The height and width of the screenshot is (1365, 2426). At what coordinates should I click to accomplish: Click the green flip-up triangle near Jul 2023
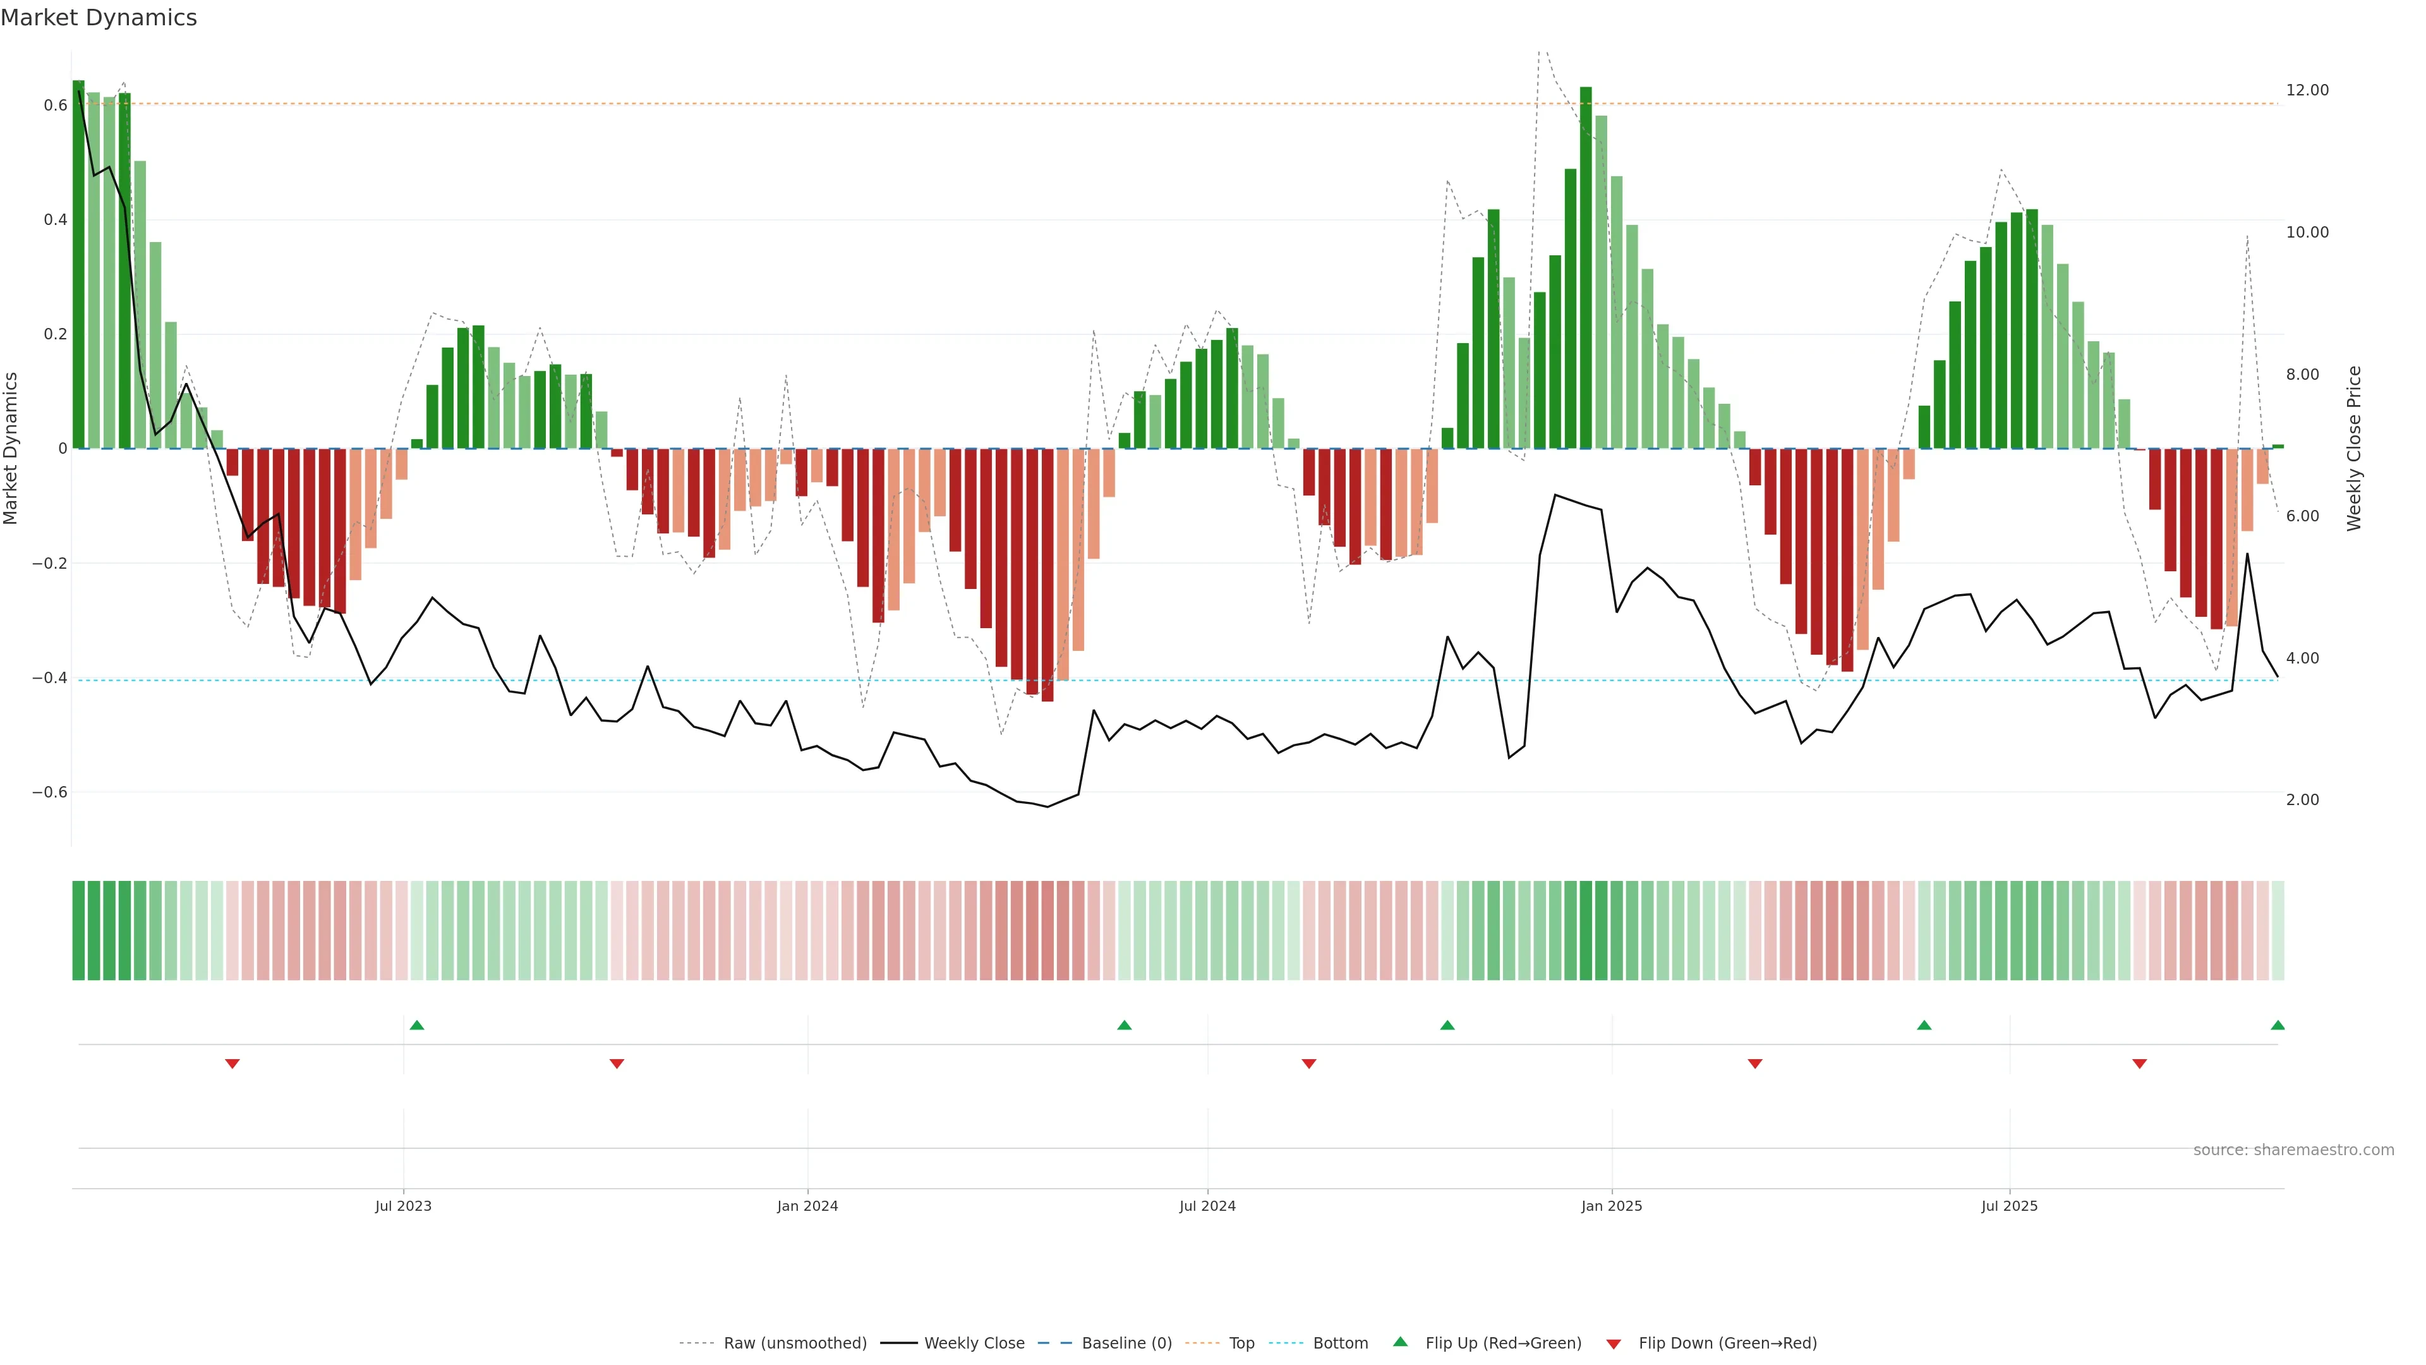417,1025
